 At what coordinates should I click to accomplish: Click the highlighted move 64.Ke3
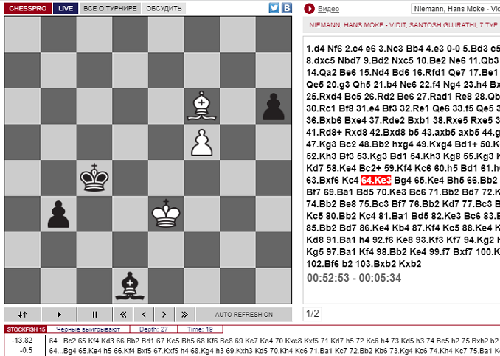[x=375, y=179]
